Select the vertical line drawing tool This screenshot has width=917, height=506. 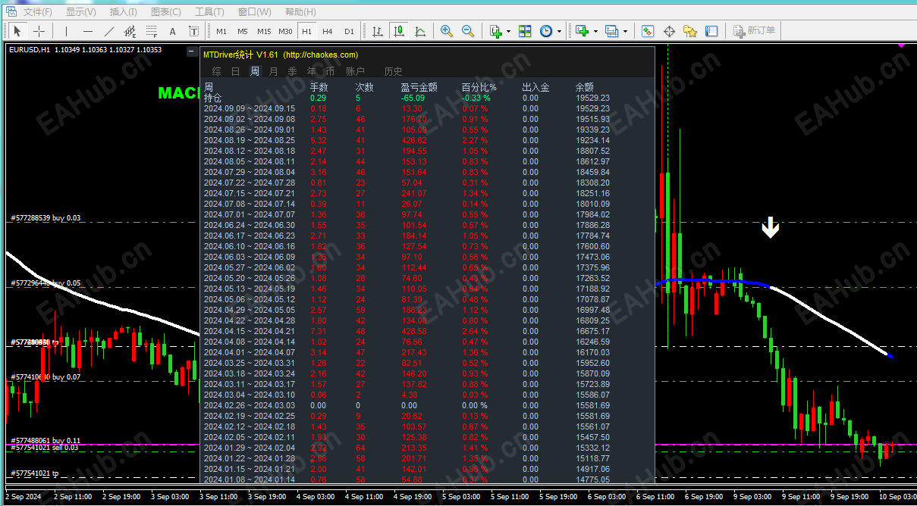[x=67, y=31]
